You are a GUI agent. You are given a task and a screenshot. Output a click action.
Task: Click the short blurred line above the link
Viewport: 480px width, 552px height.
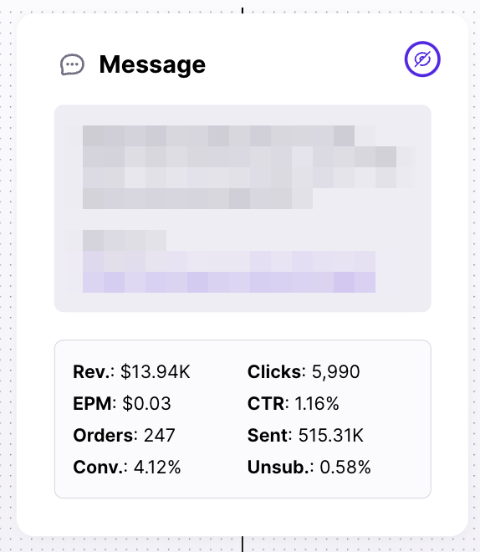[125, 240]
